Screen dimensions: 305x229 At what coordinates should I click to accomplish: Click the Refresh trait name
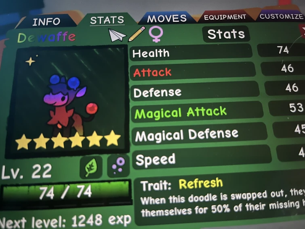coord(200,183)
